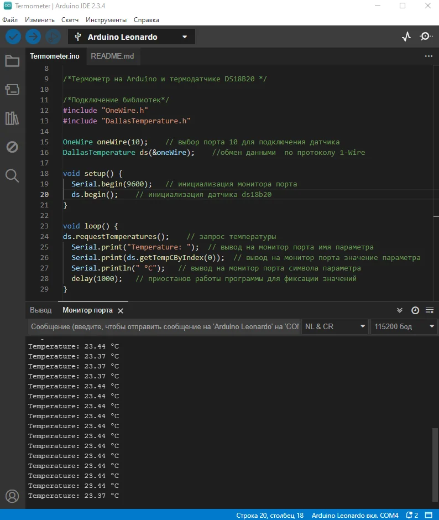Open the Debug sidebar panel
Image resolution: width=439 pixels, height=520 pixels.
coord(12,147)
